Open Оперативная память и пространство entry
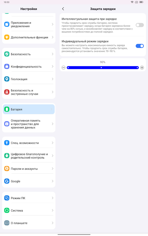This screenshot has height=236, width=148. coord(29,124)
